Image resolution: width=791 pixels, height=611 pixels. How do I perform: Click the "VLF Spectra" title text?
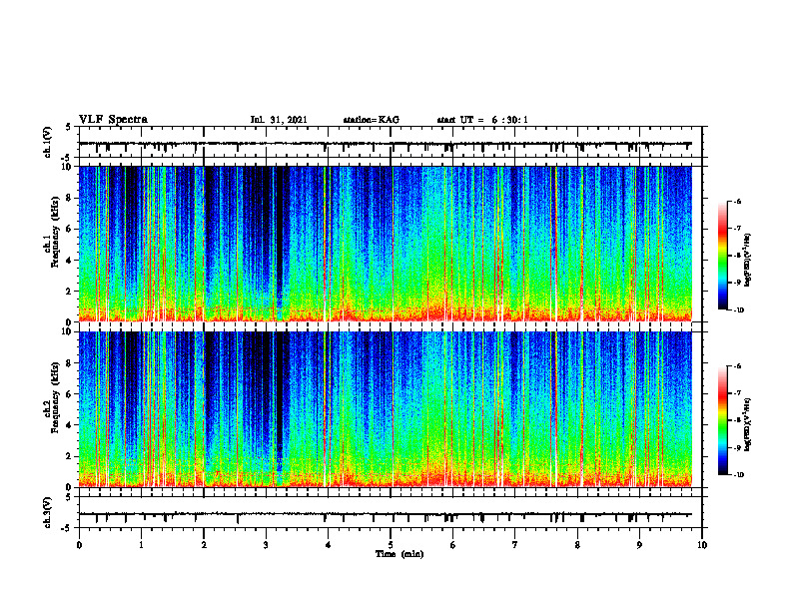113,120
